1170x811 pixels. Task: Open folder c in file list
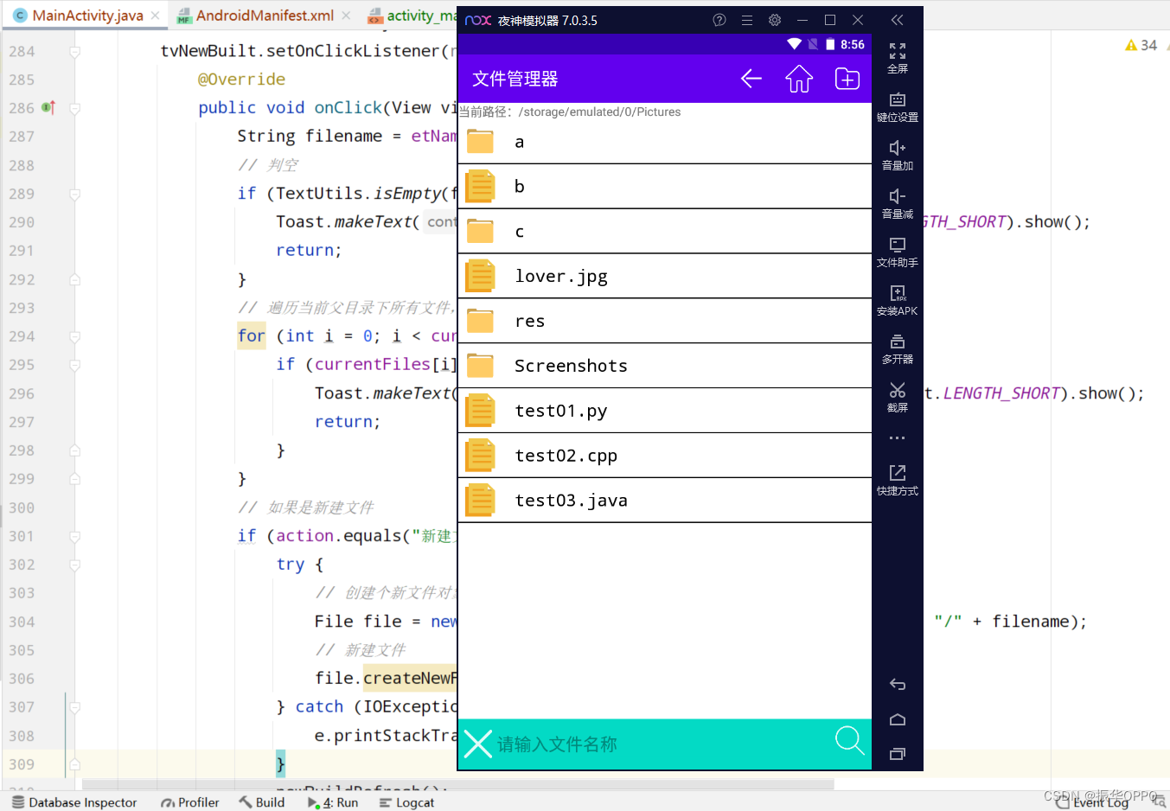click(x=664, y=232)
